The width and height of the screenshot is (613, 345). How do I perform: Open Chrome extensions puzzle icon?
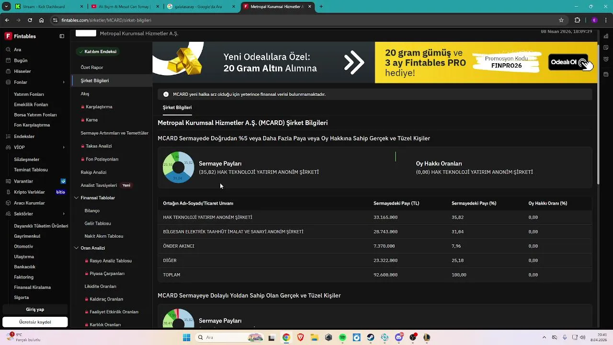[577, 20]
